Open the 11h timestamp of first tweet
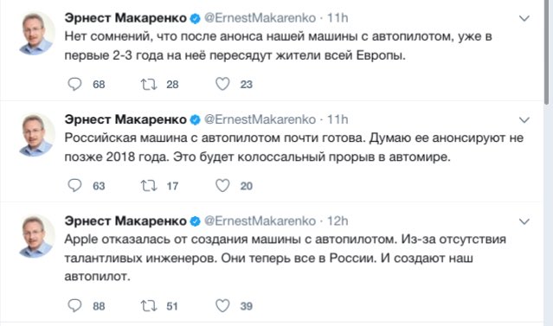This screenshot has height=326, width=553. pos(338,17)
